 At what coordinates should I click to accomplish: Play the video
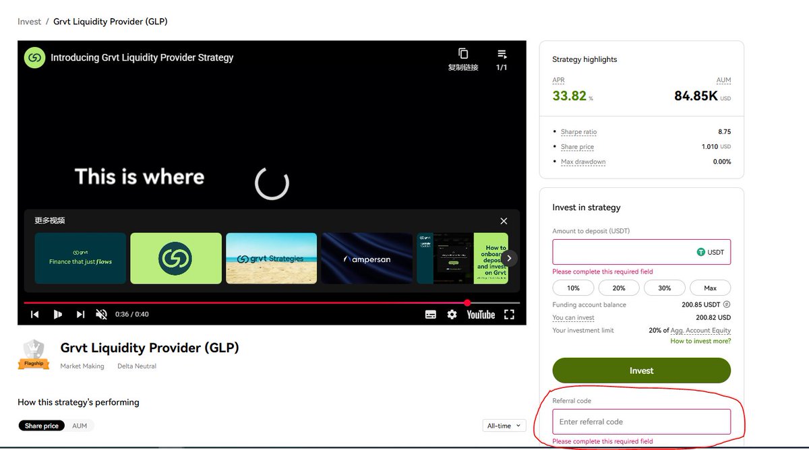click(x=57, y=315)
